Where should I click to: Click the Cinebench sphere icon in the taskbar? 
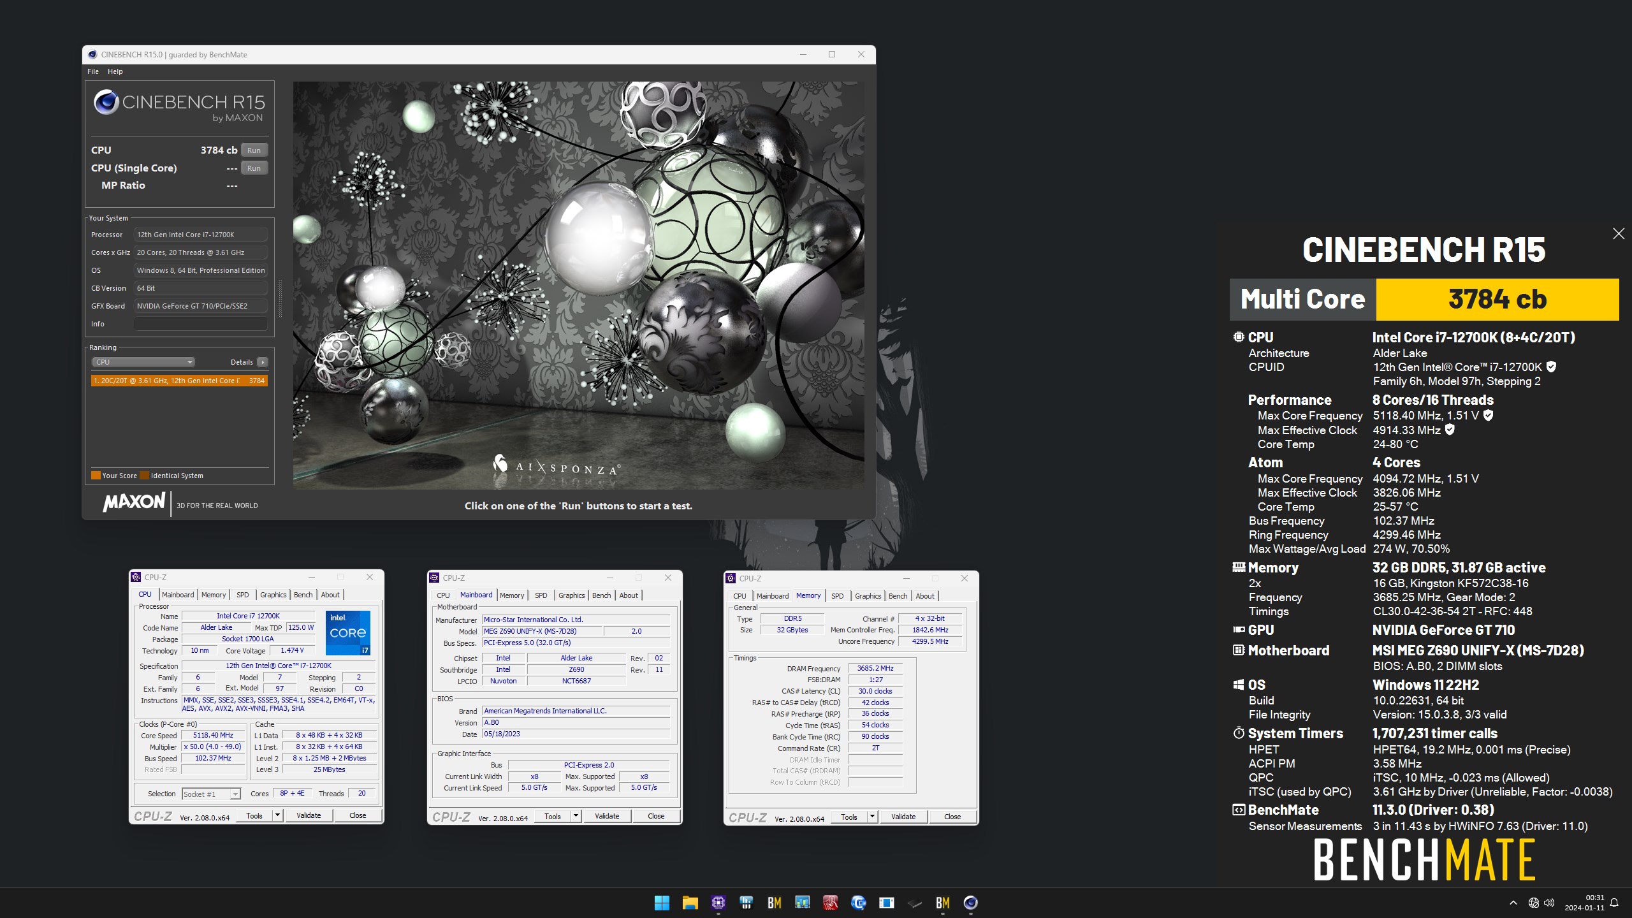970,903
